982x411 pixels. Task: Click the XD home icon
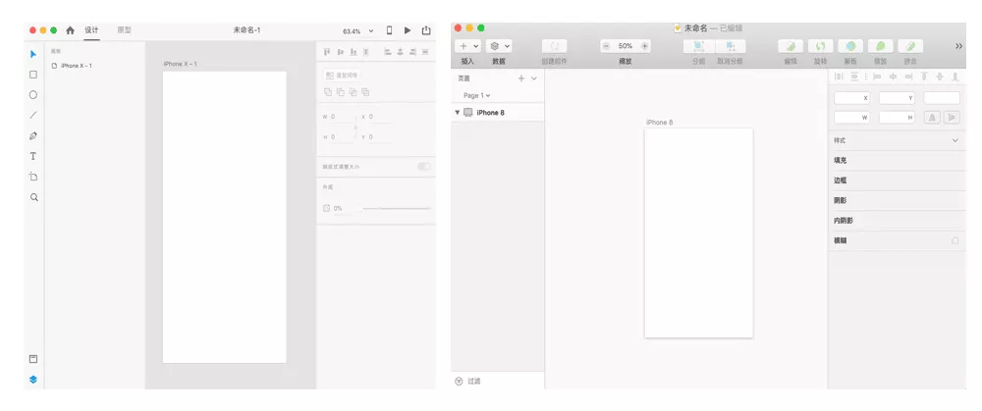point(70,30)
